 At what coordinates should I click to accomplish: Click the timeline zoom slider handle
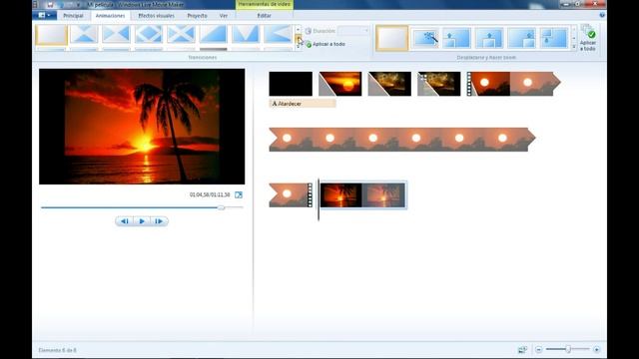point(568,349)
